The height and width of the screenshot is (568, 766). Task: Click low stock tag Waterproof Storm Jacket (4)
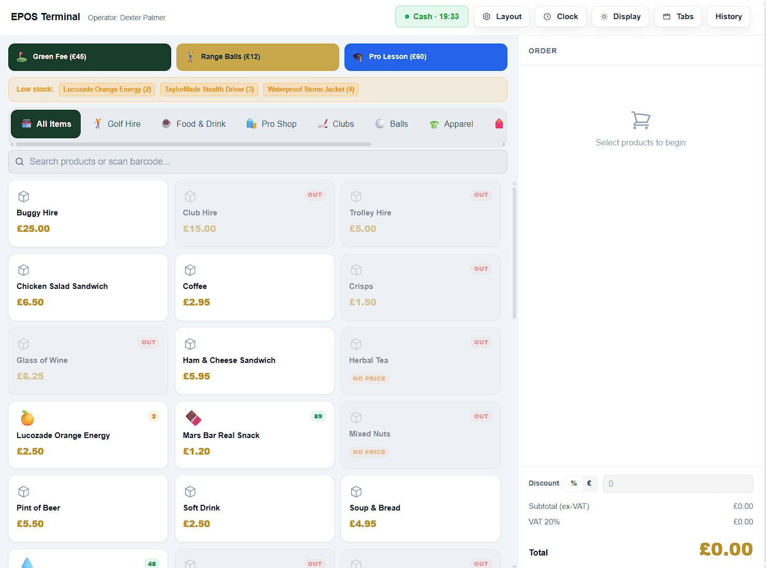(x=311, y=90)
